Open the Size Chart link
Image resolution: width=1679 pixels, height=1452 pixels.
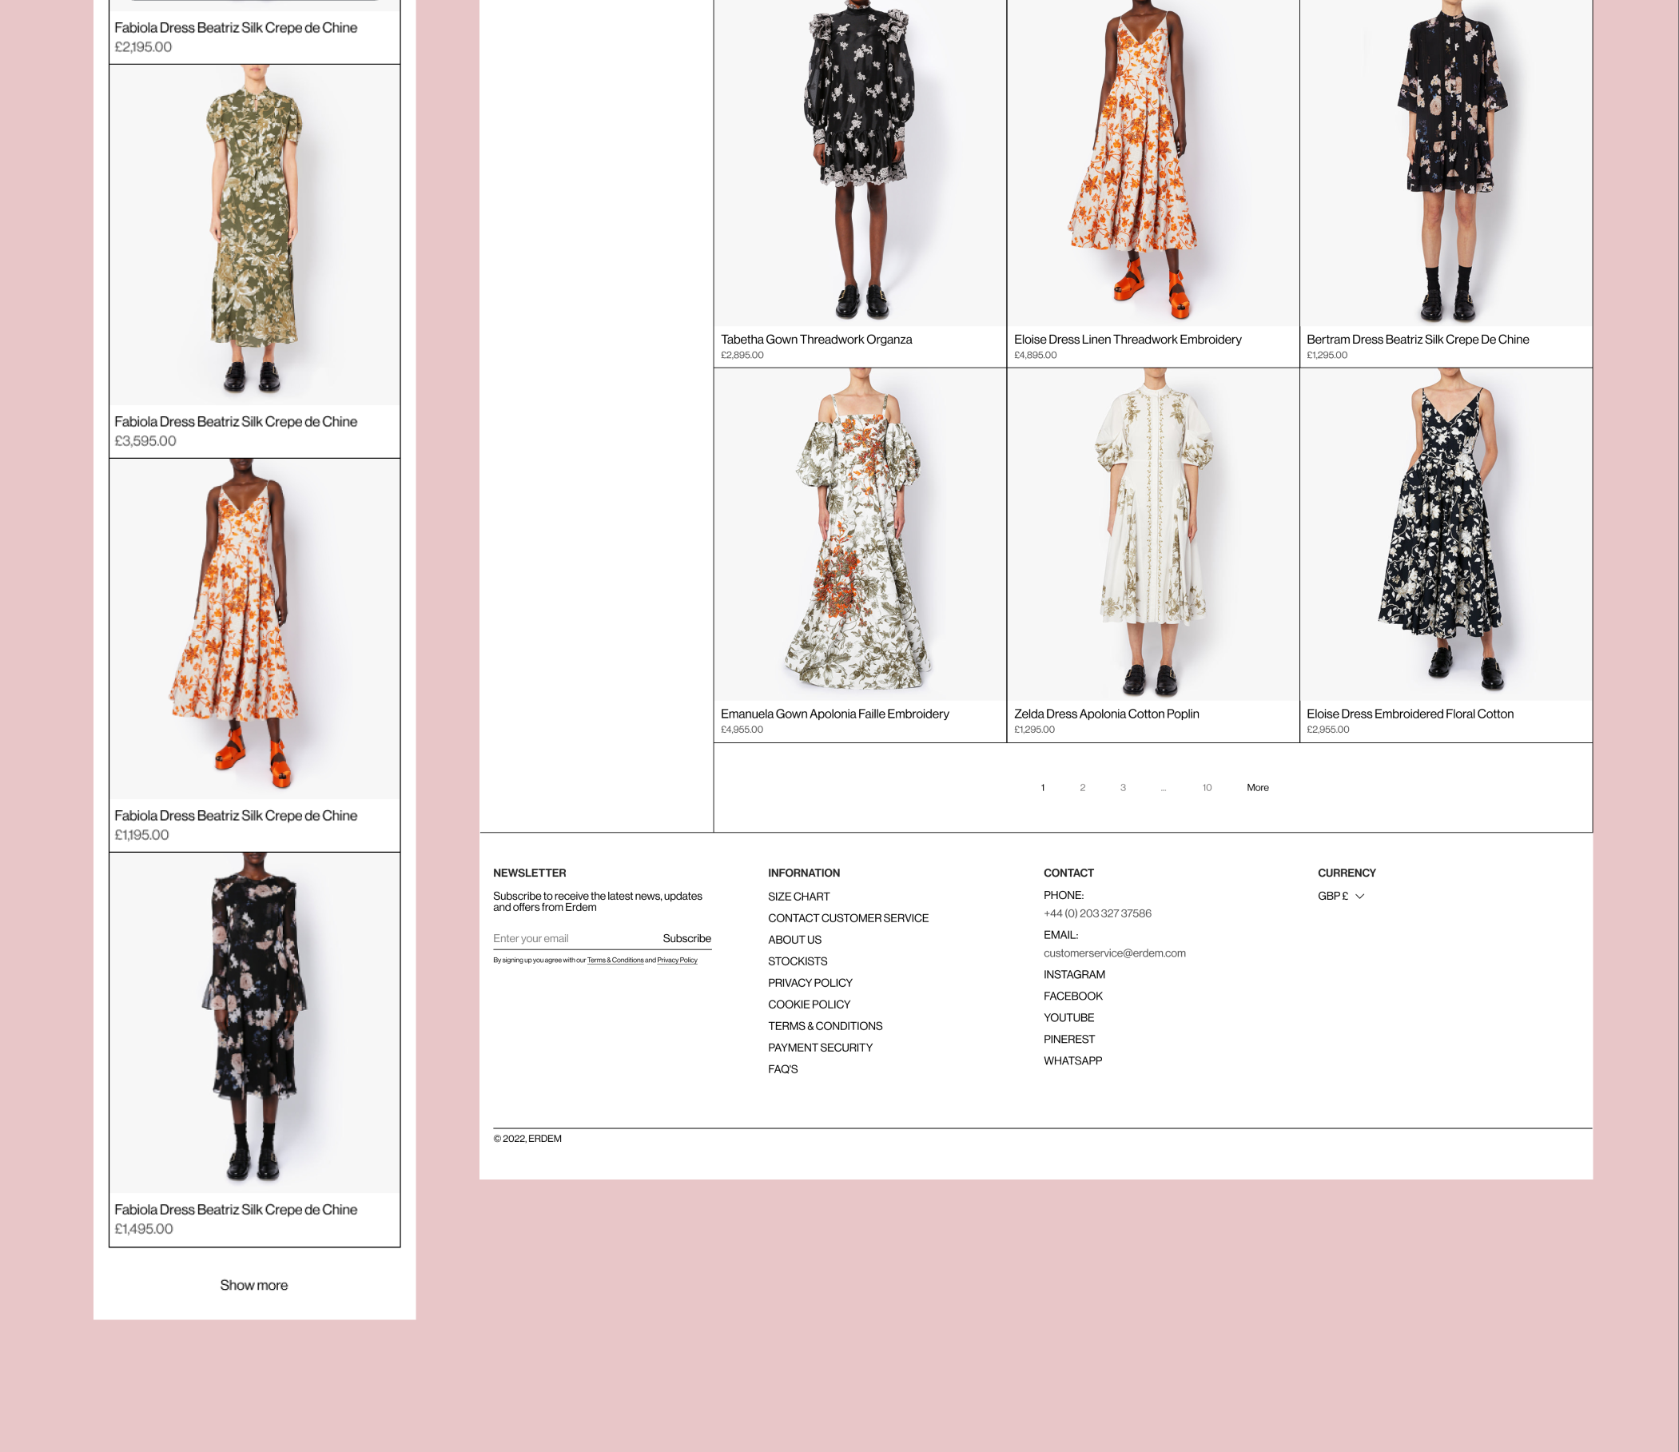pyautogui.click(x=798, y=897)
